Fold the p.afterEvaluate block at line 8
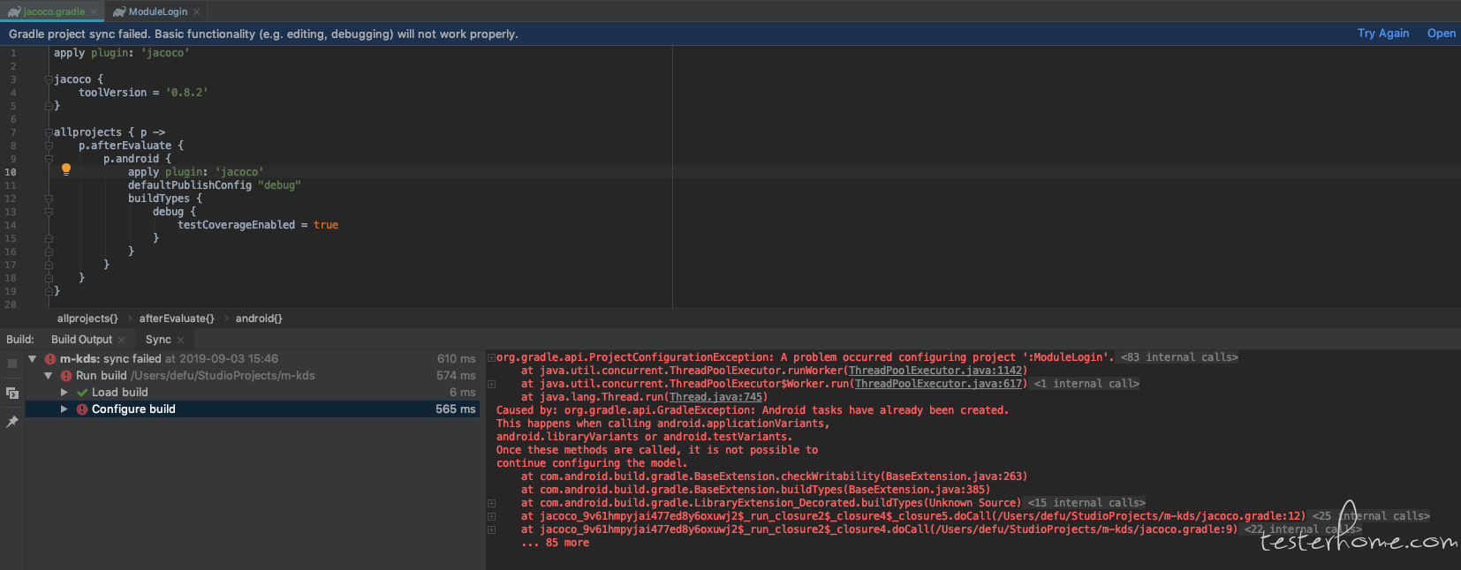Screen dimensions: 1461x570 click(x=49, y=146)
